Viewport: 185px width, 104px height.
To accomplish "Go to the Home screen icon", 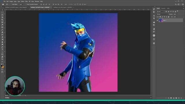I will pyautogui.click(x=3, y=4).
